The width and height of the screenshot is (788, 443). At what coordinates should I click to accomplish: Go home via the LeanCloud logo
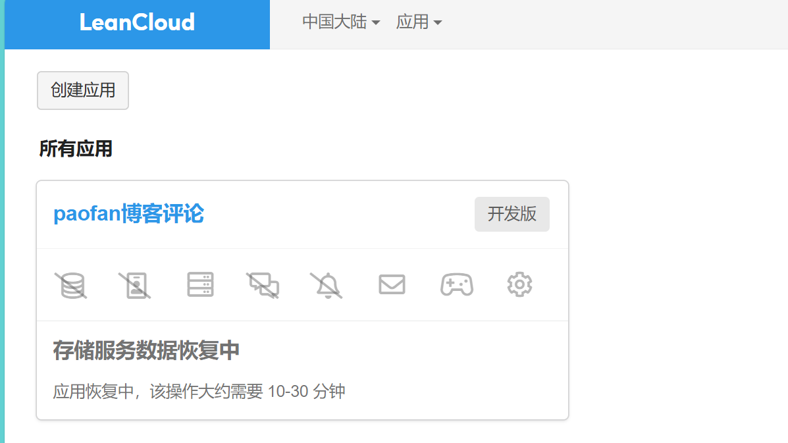[x=137, y=22]
